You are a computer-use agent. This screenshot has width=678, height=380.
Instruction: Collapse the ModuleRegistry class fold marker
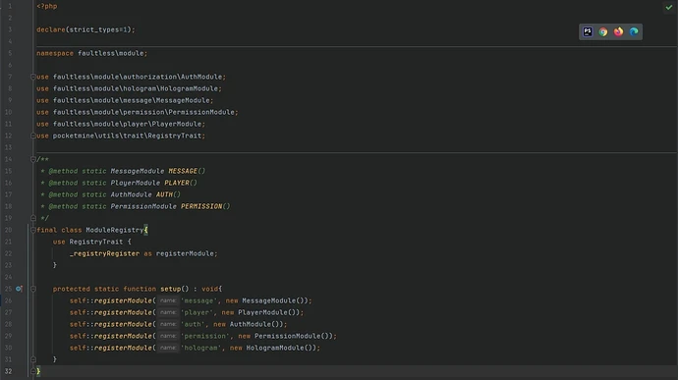pos(33,230)
